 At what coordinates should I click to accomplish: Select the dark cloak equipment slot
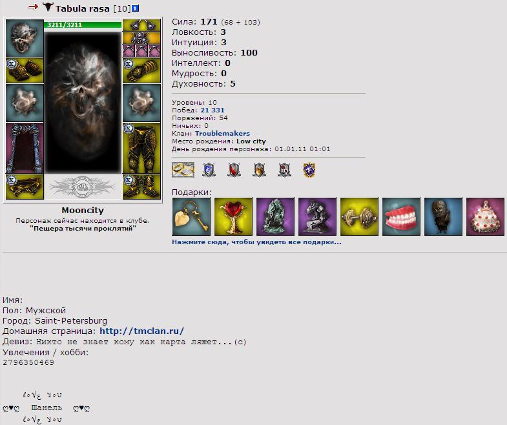(25, 148)
